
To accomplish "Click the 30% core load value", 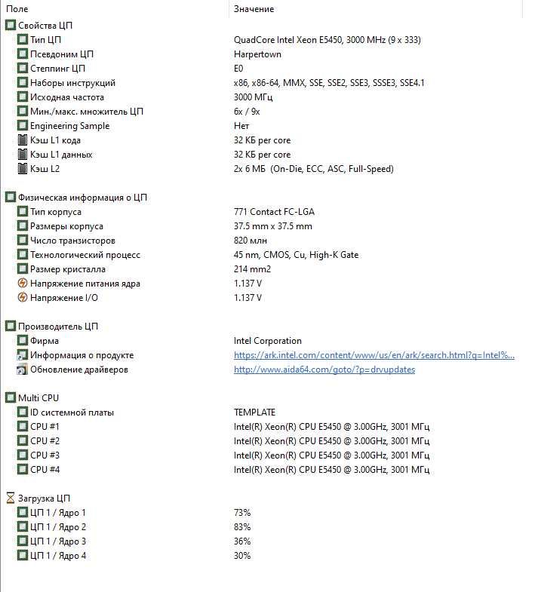I will [242, 556].
